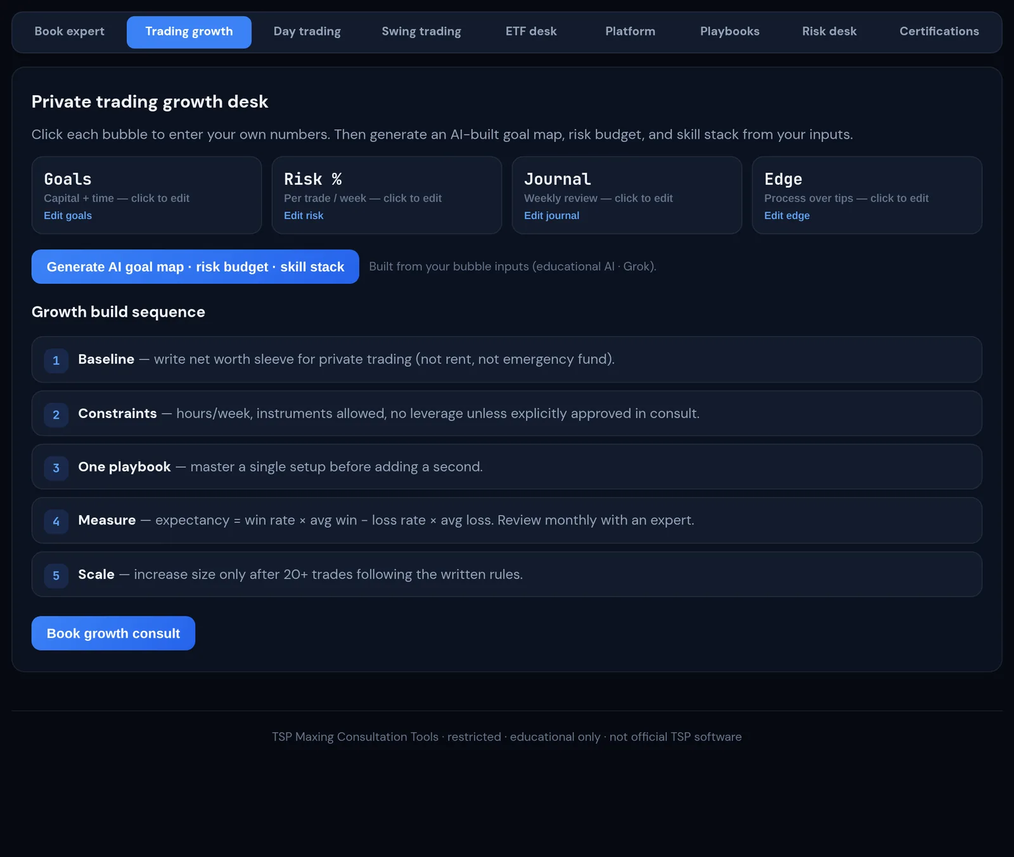Select step number 4 badge for Measure

[x=56, y=521]
